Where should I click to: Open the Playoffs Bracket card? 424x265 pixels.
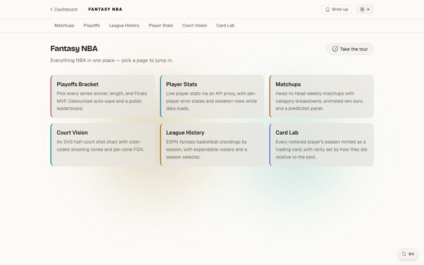click(103, 96)
